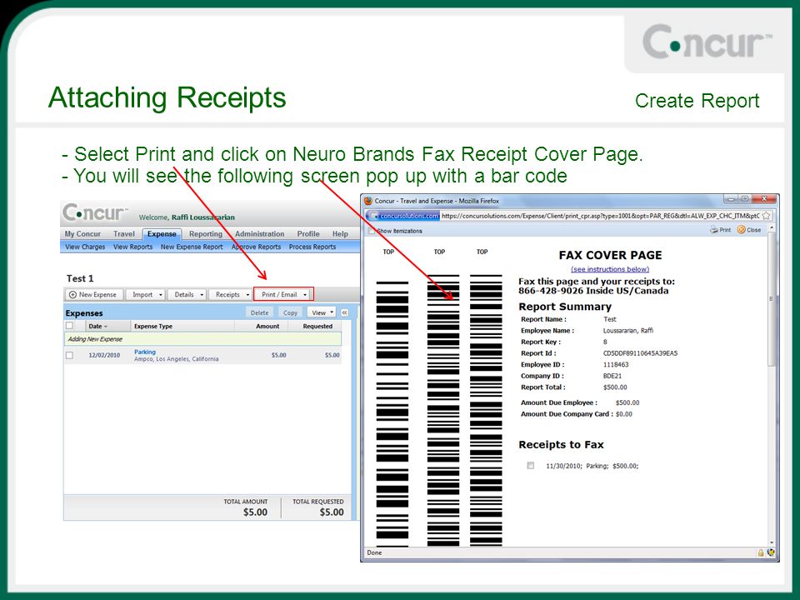Click View Reports submenu link

coord(132,247)
